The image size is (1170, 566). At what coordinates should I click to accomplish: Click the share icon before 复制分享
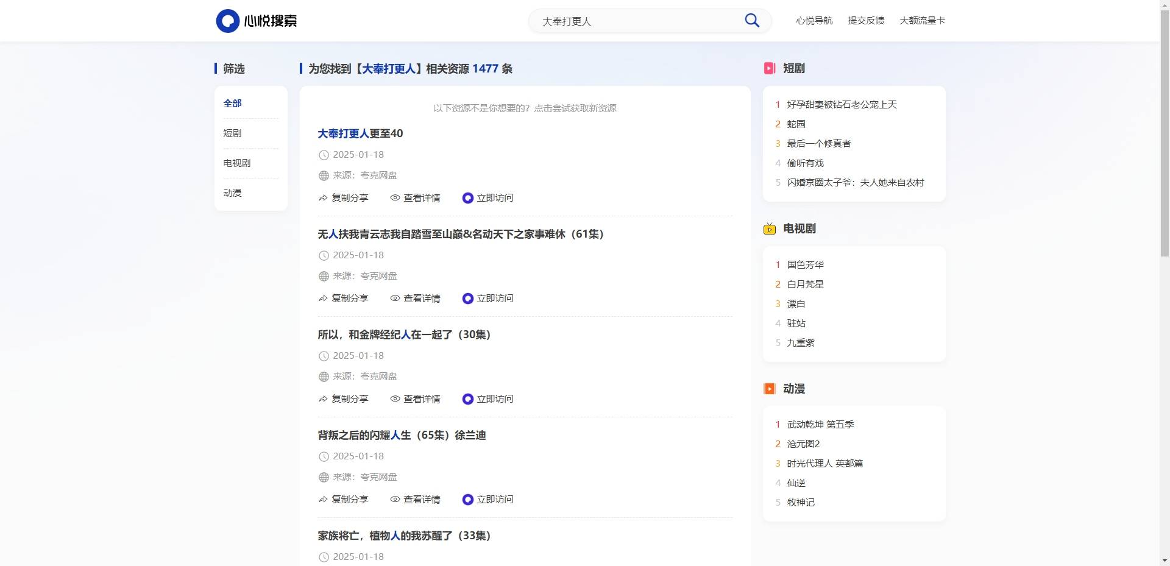[x=322, y=198]
